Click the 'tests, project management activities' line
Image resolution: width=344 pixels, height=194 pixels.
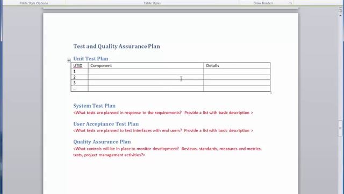(109, 155)
